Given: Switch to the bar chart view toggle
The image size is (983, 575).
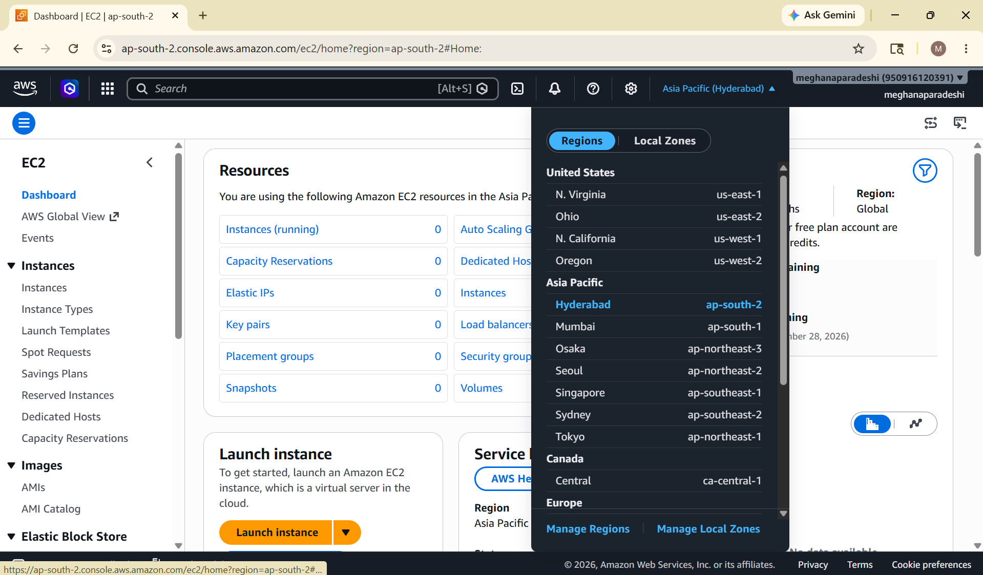Looking at the screenshot, I should 872,424.
